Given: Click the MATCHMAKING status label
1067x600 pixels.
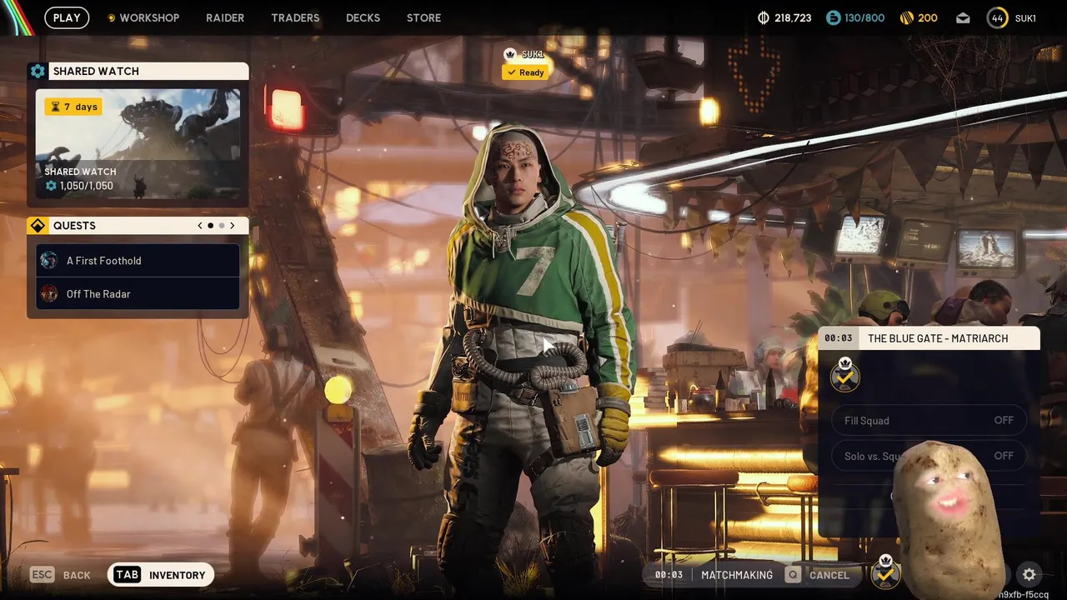Looking at the screenshot, I should coord(737,575).
